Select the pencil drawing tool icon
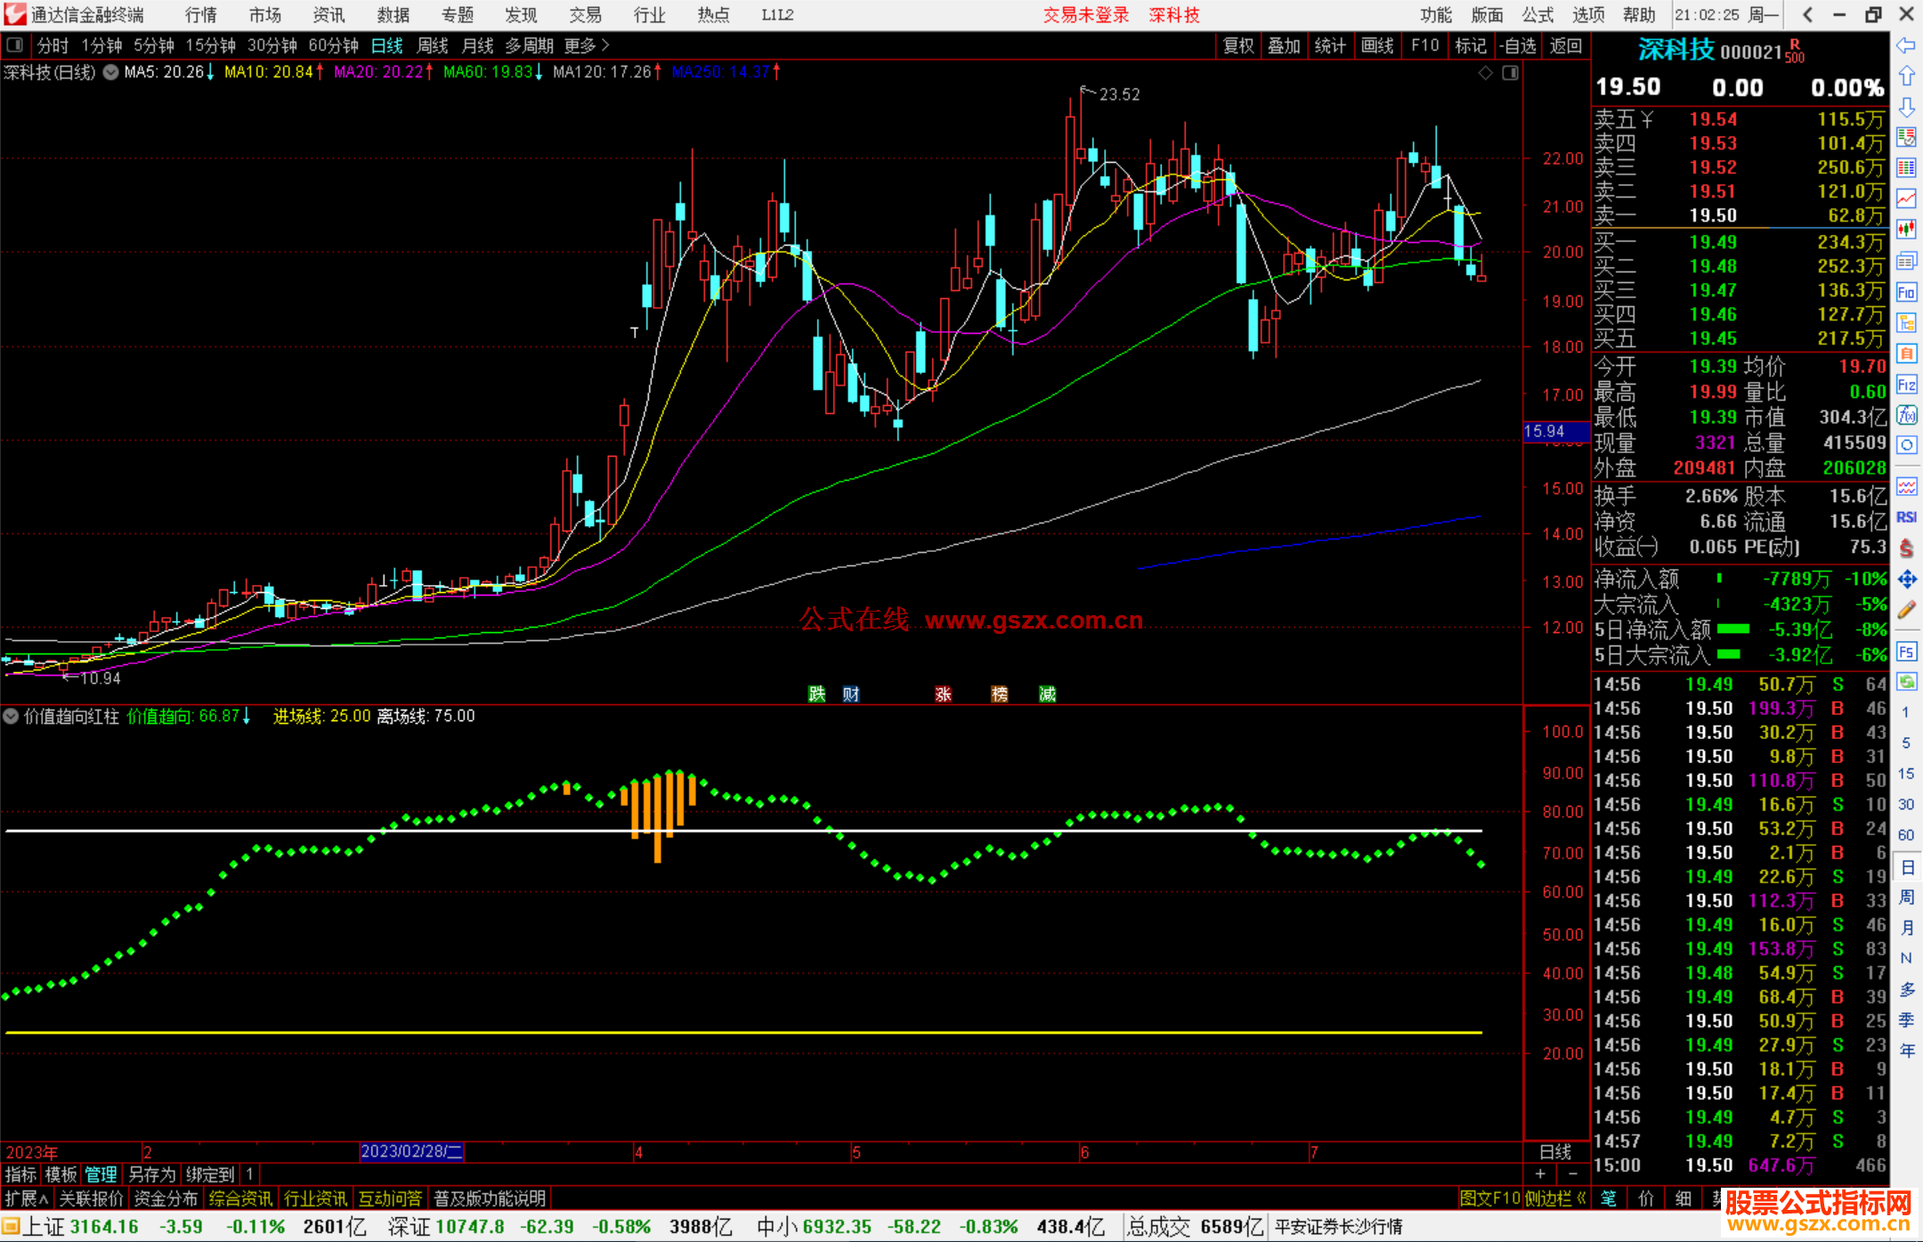The height and width of the screenshot is (1242, 1923). [1906, 610]
